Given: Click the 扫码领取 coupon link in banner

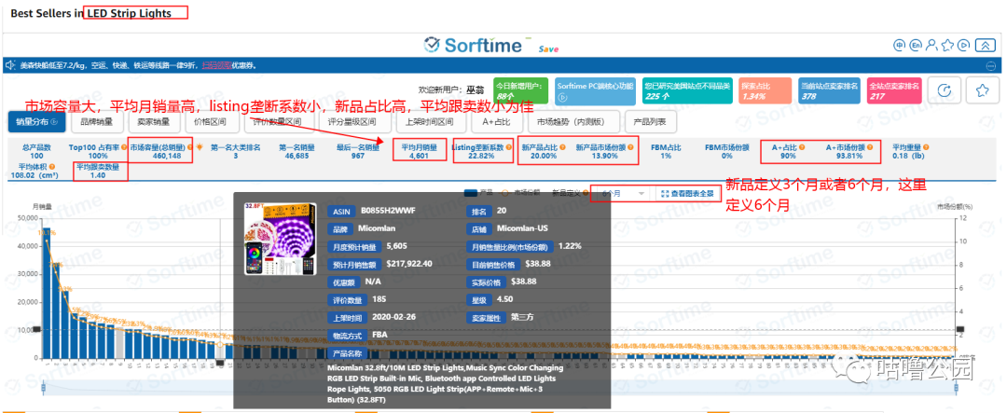Looking at the screenshot, I should pos(216,65).
